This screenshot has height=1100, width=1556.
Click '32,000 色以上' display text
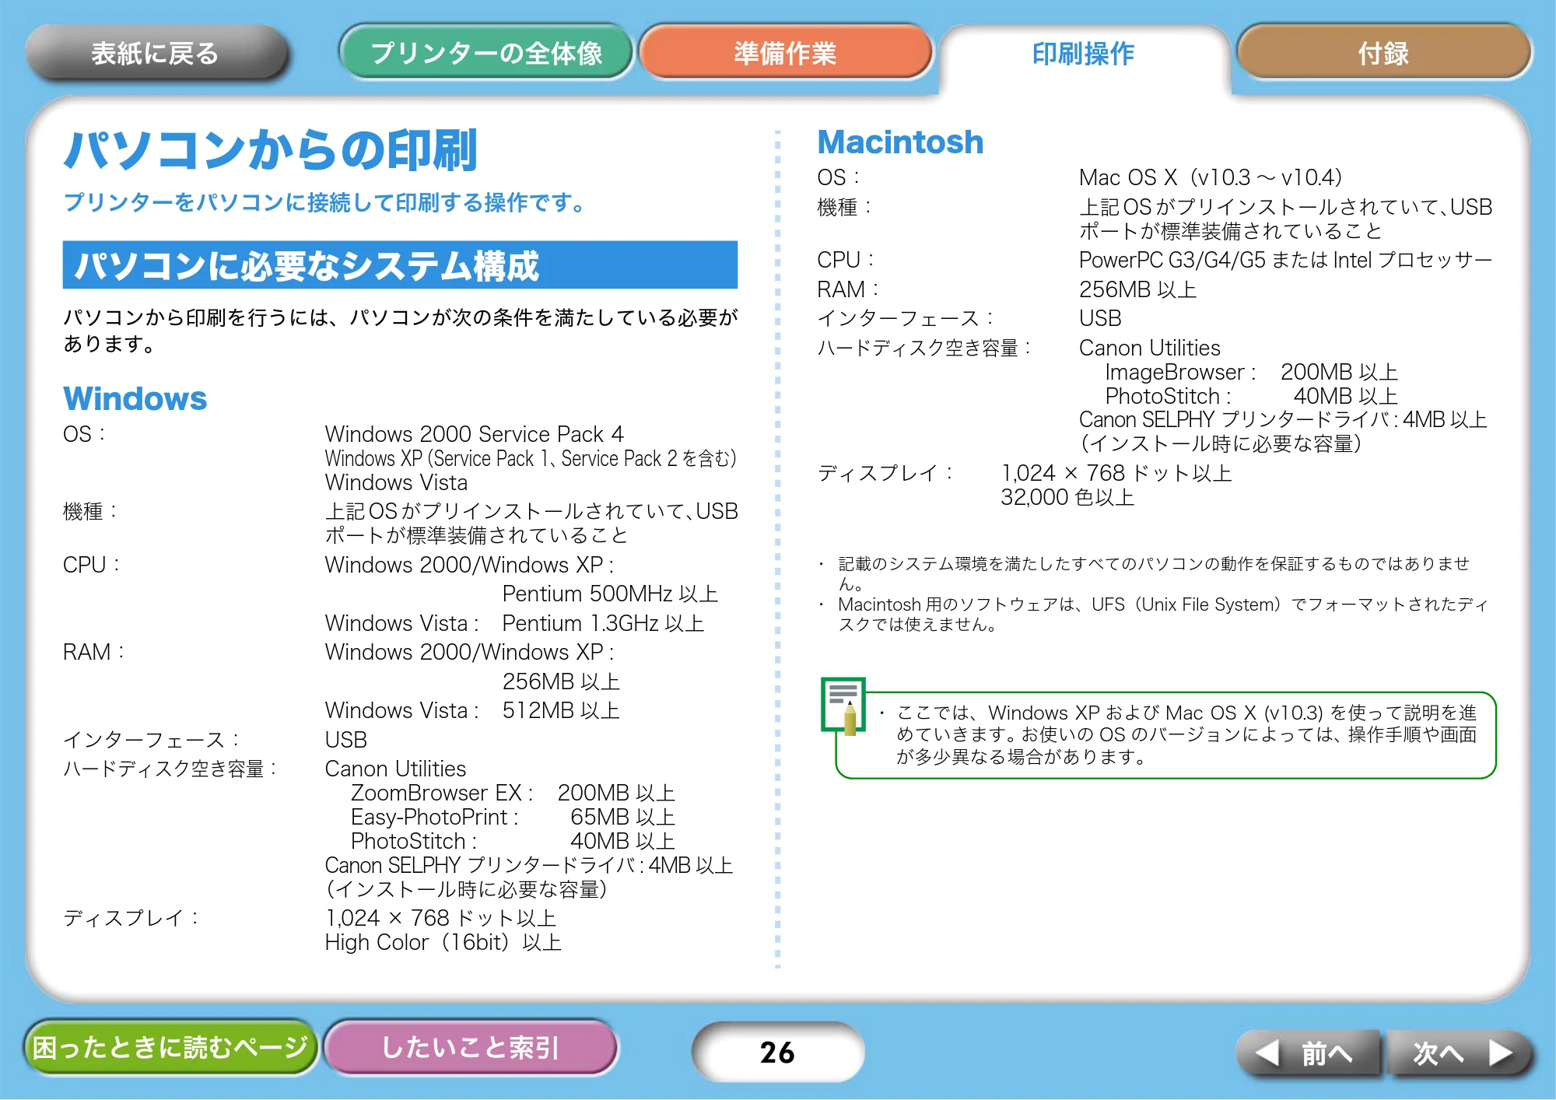pyautogui.click(x=1067, y=497)
